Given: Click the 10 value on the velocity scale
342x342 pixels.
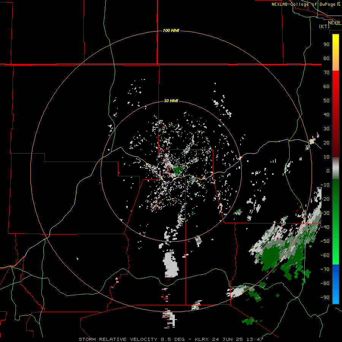Looking at the screenshot, I should (326, 157).
